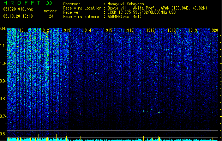Screen dimensions: 222x141
Task: Click the bright meteor echo after 1917
Action: tap(159, 112)
